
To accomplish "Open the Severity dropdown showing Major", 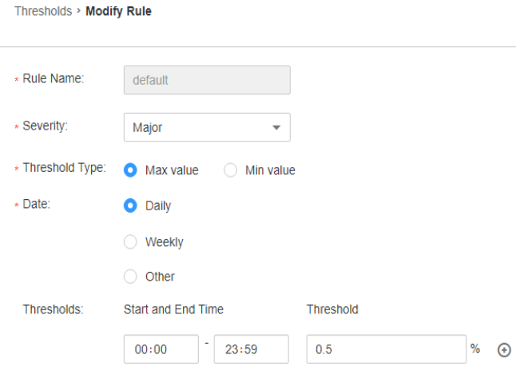I will [207, 127].
